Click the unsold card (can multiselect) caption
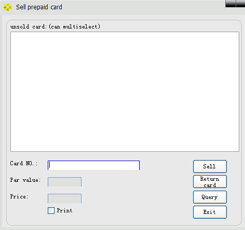Screen dimensions: 245x230 [55, 26]
